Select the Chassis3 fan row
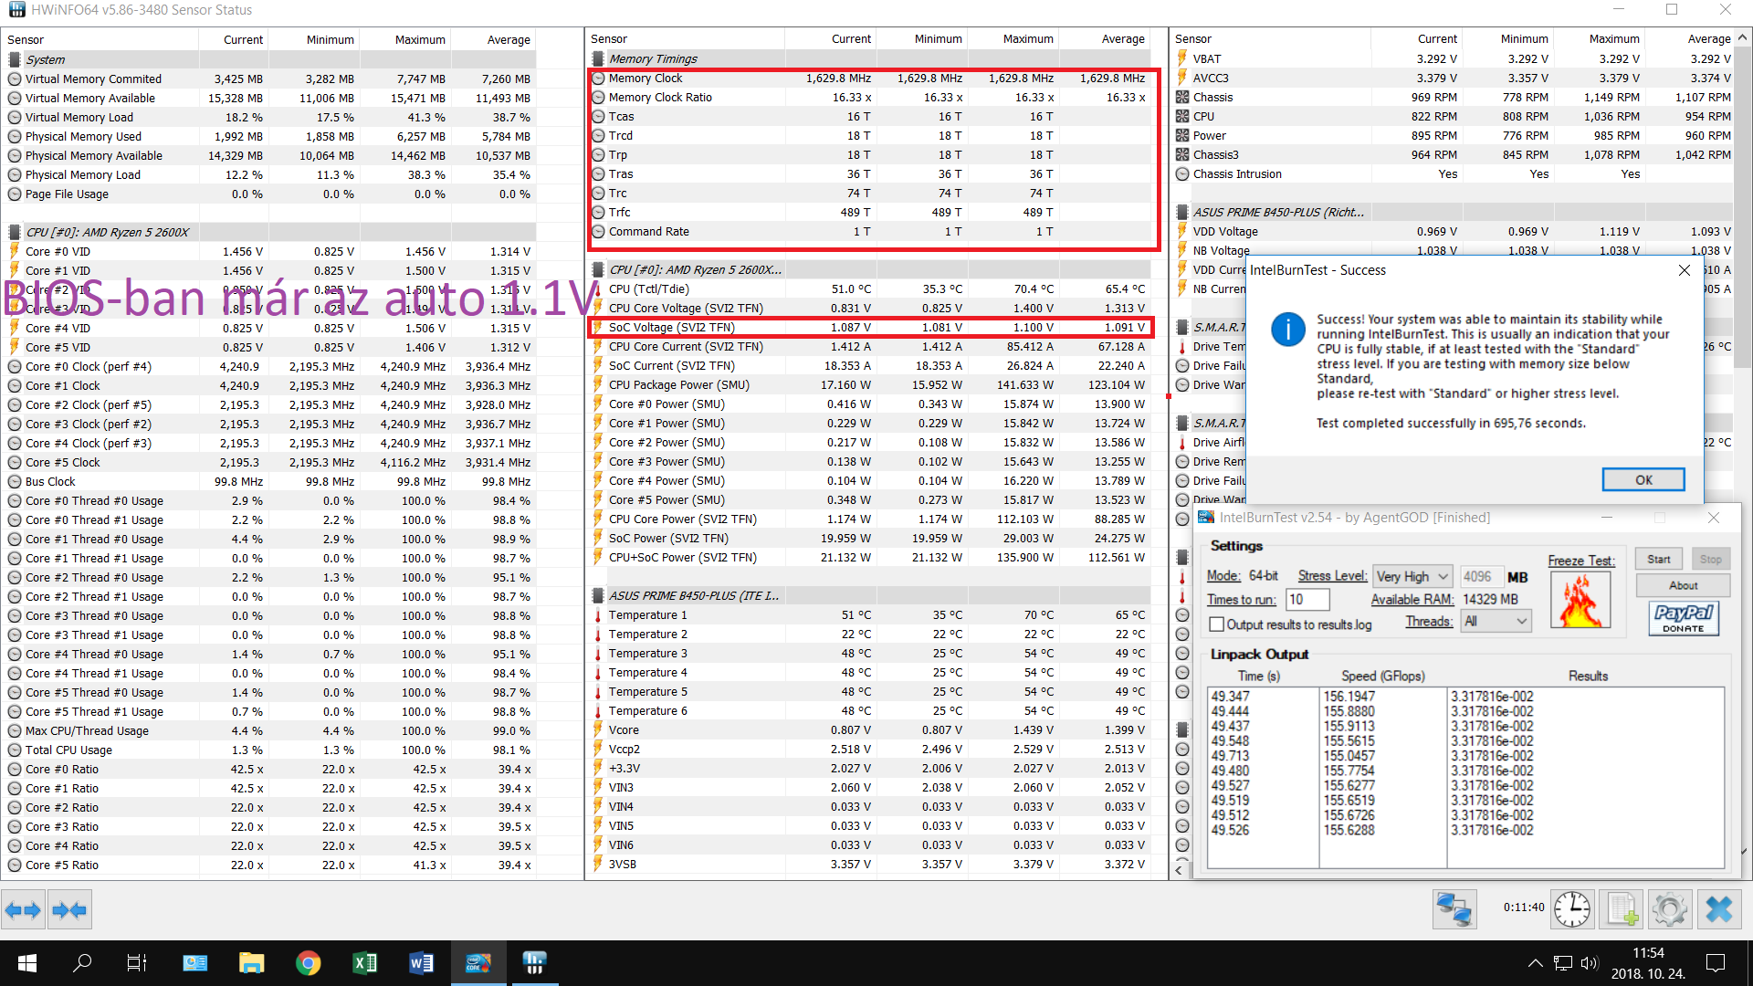This screenshot has height=986, width=1753. [x=1454, y=154]
